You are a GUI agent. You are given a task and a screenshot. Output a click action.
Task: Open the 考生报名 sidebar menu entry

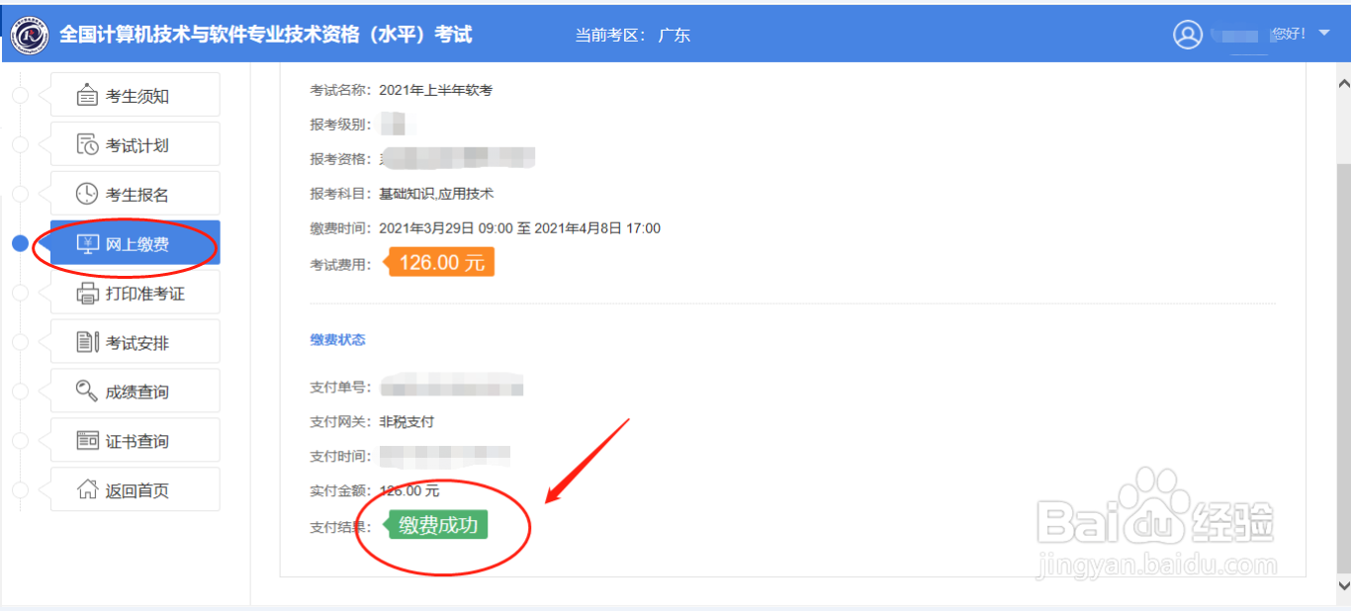(134, 193)
